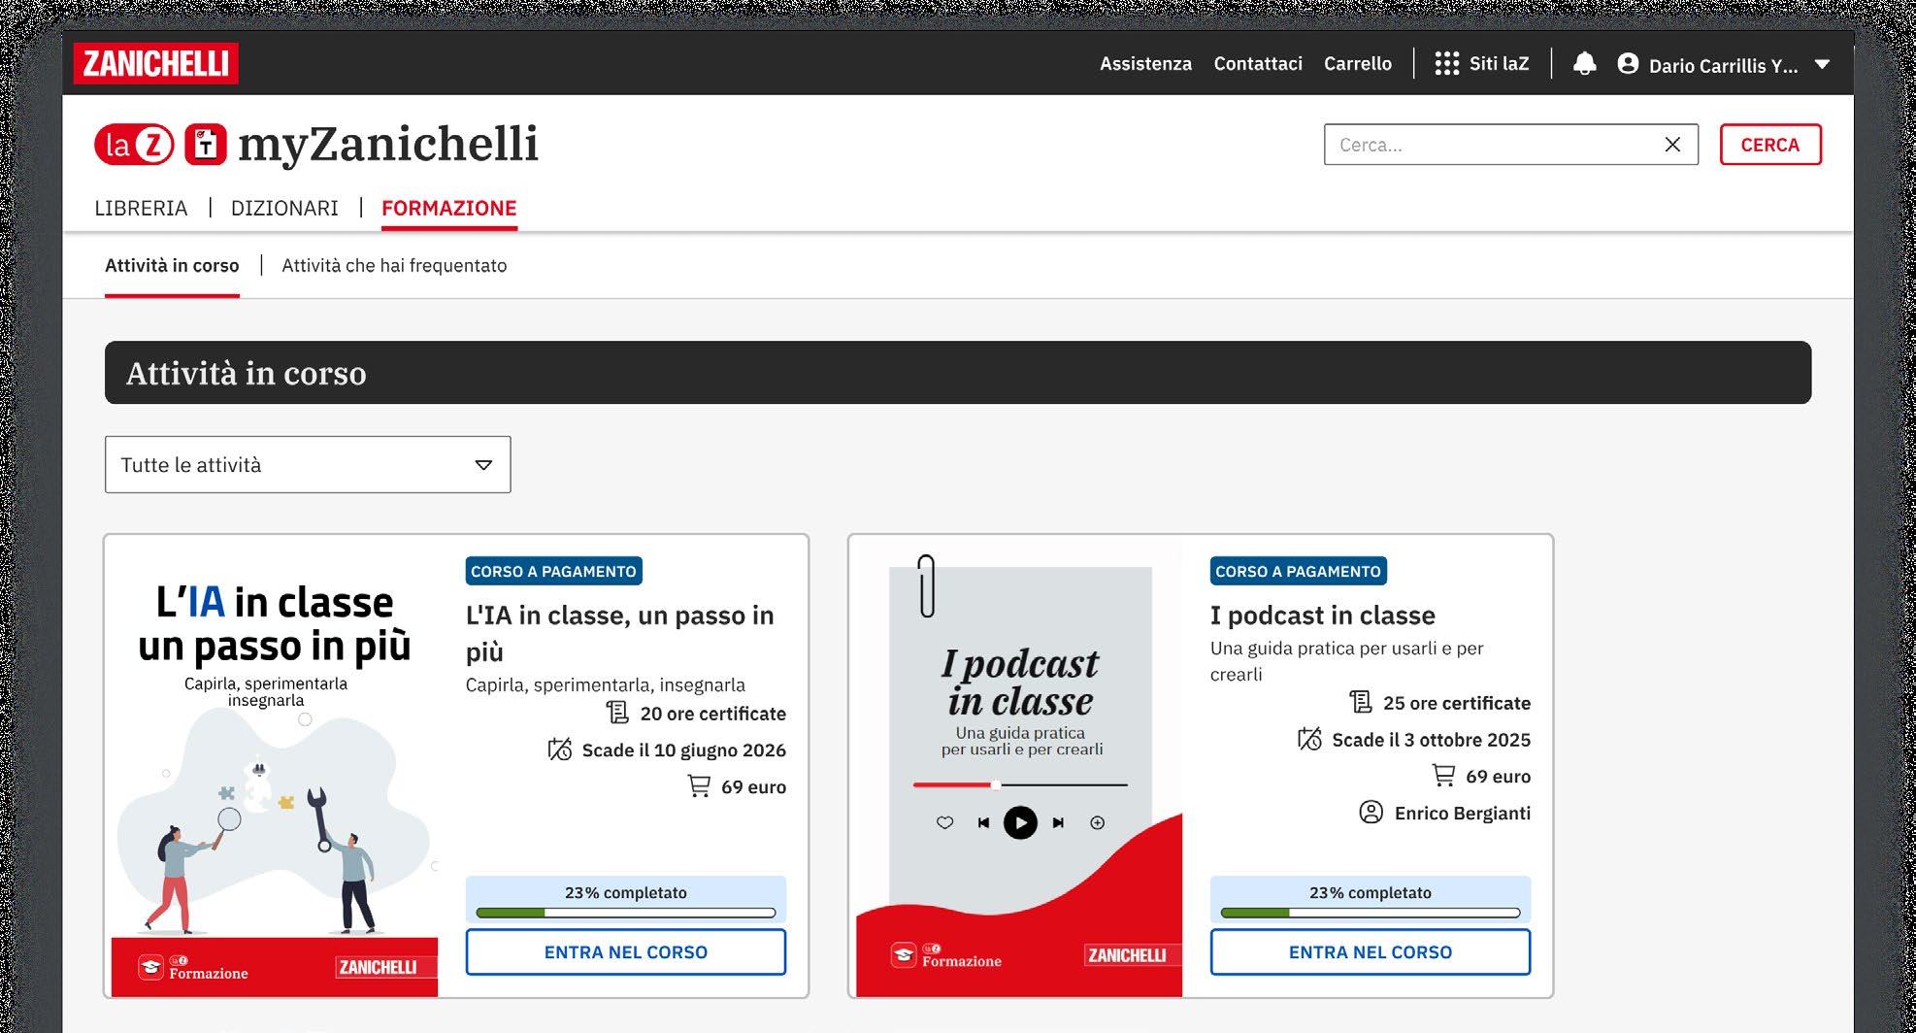Image resolution: width=1916 pixels, height=1033 pixels.
Task: Open the Siti laZ grid icon
Action: [x=1446, y=63]
